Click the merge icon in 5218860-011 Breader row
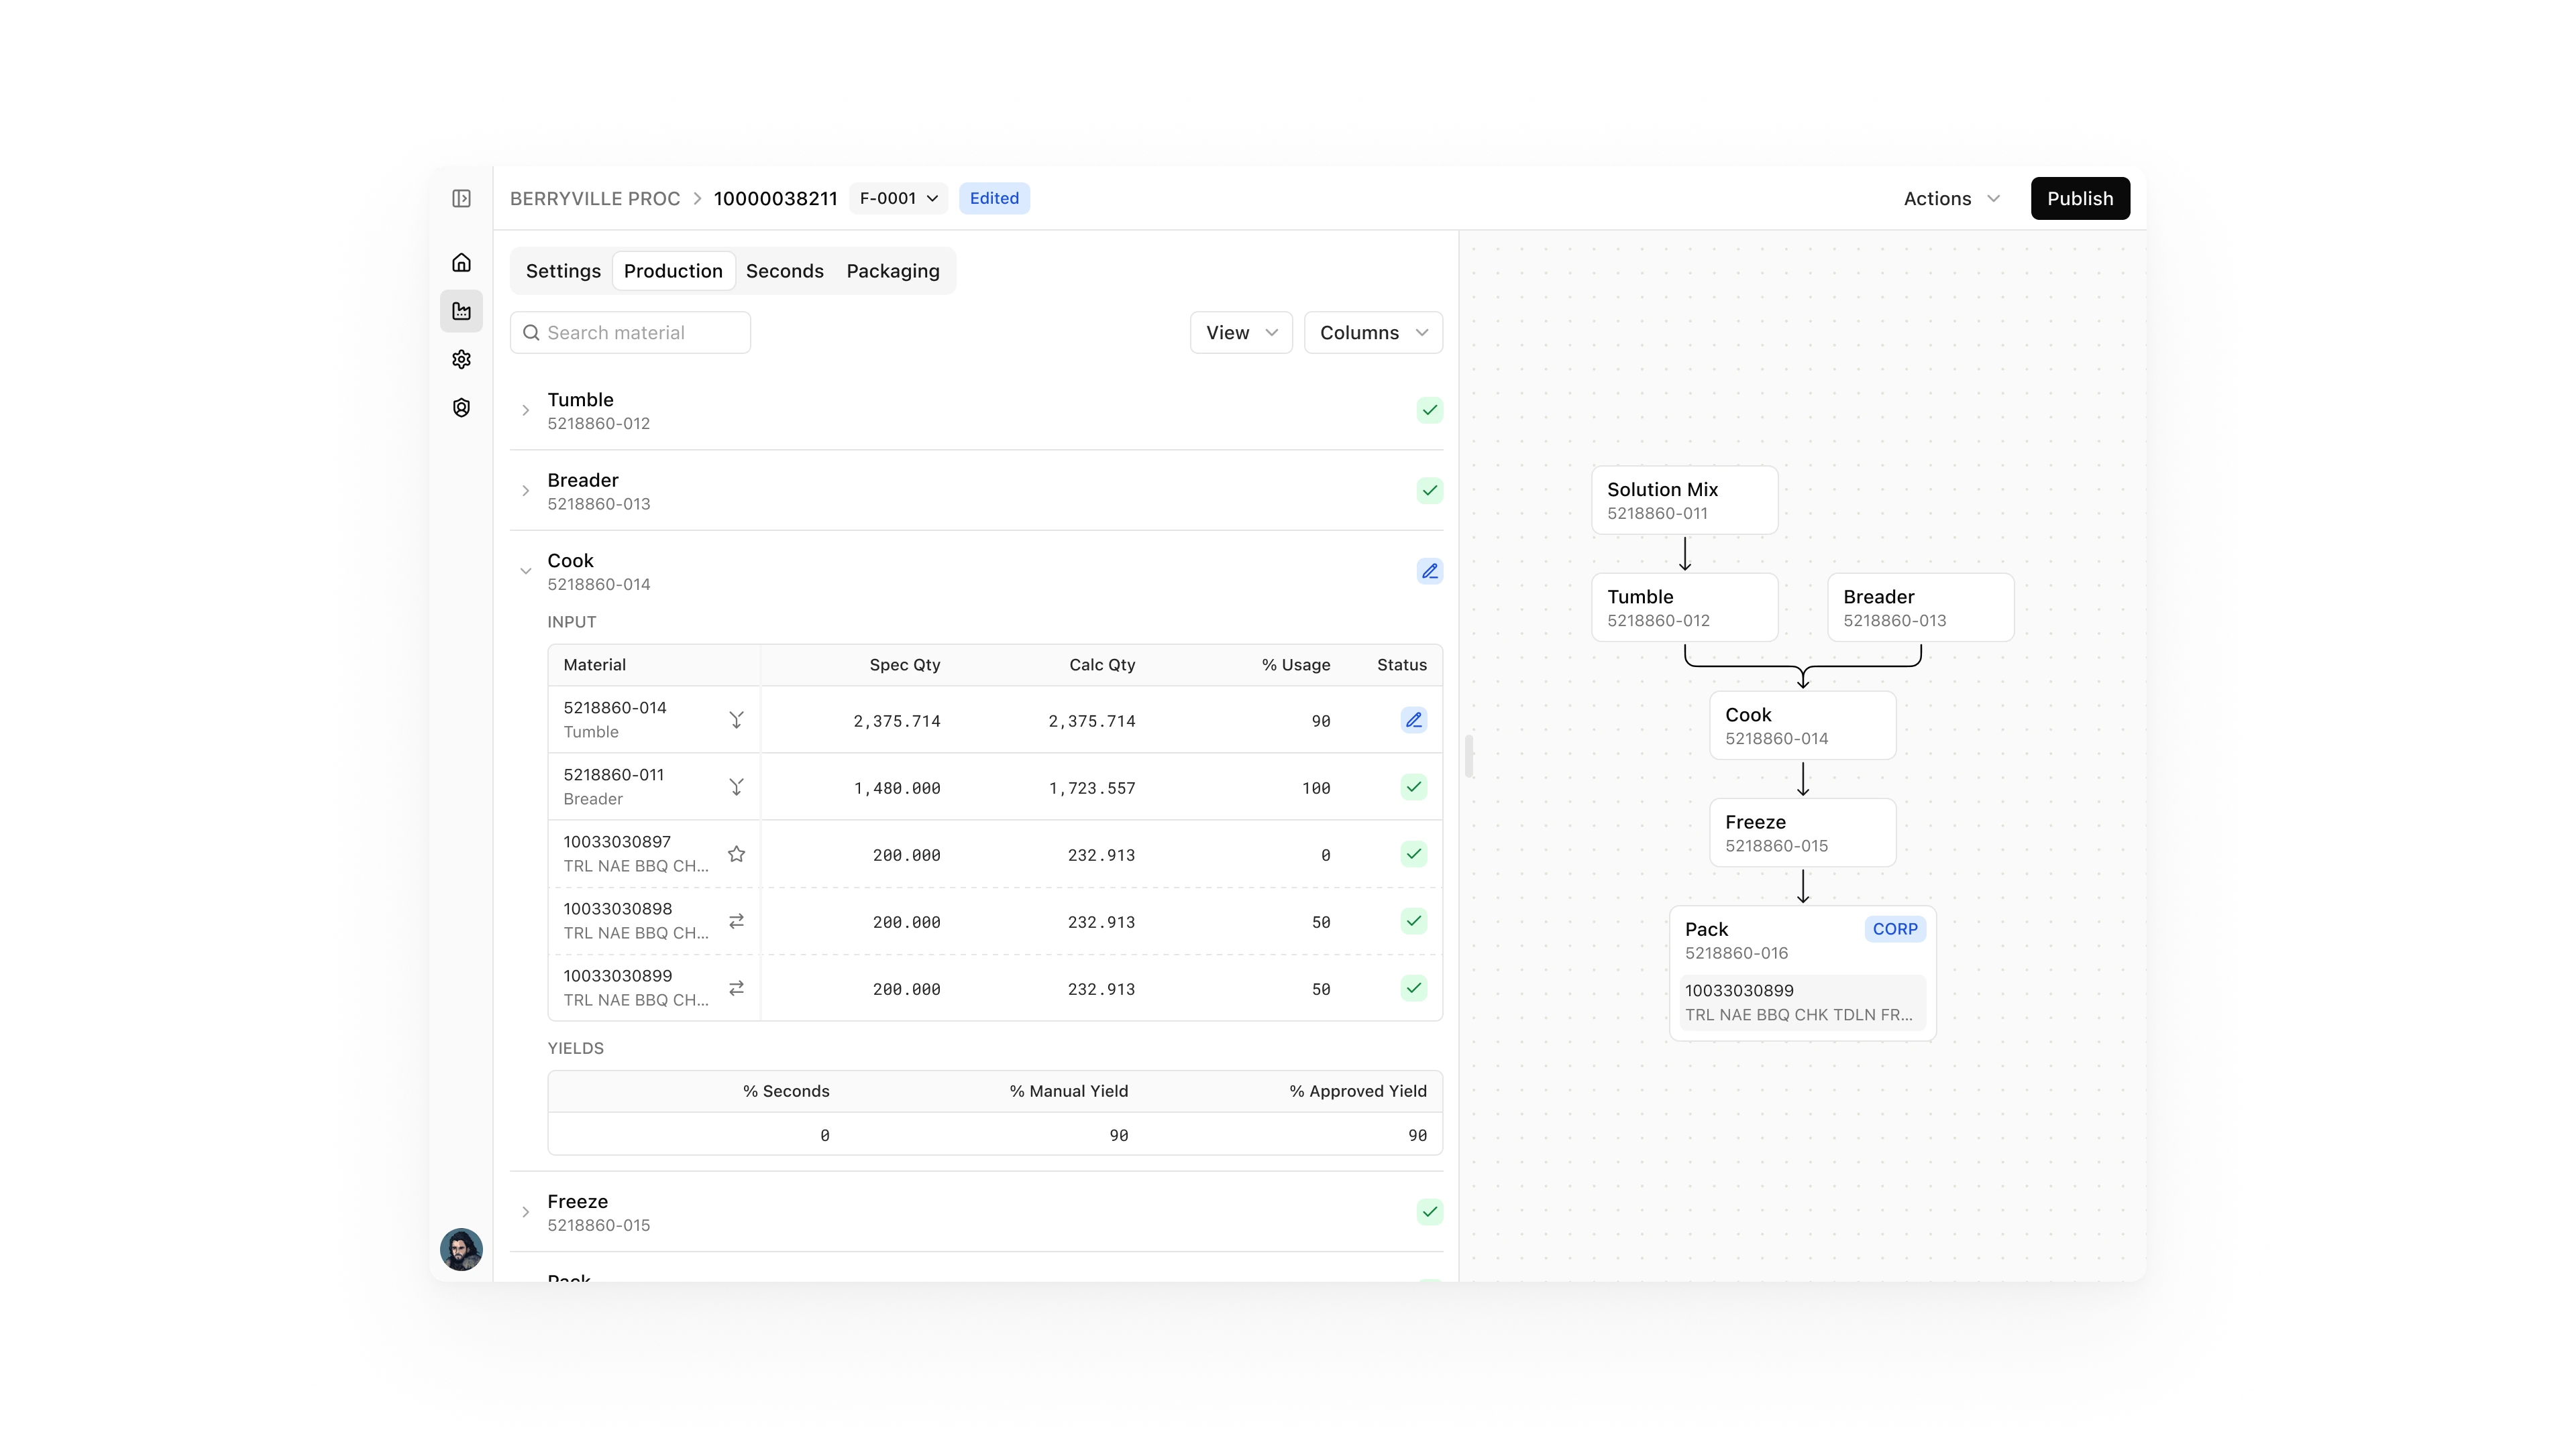Viewport: 2576px width, 1448px height. point(736,788)
